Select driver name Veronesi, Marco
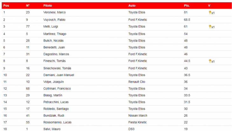The width and height of the screenshot is (232, 131). 54,12
